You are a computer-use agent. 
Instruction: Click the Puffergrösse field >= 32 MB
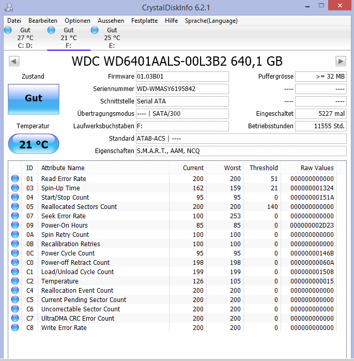[321, 77]
